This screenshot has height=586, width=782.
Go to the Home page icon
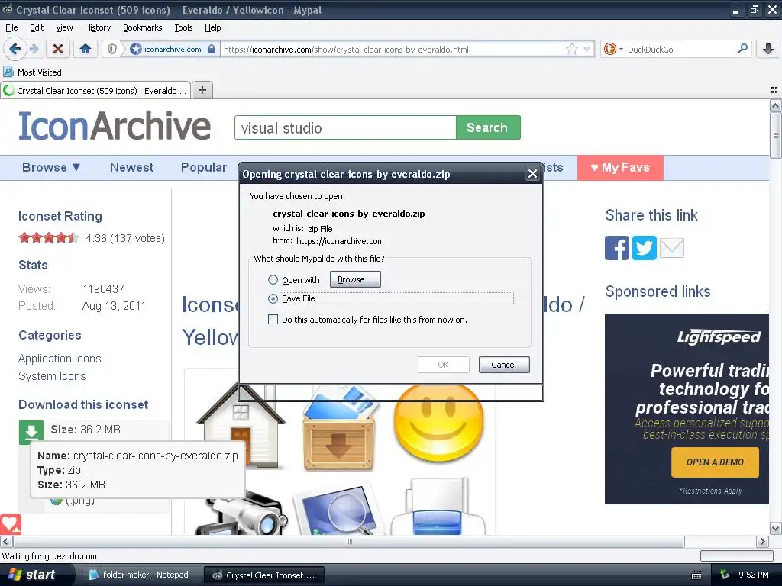point(86,49)
